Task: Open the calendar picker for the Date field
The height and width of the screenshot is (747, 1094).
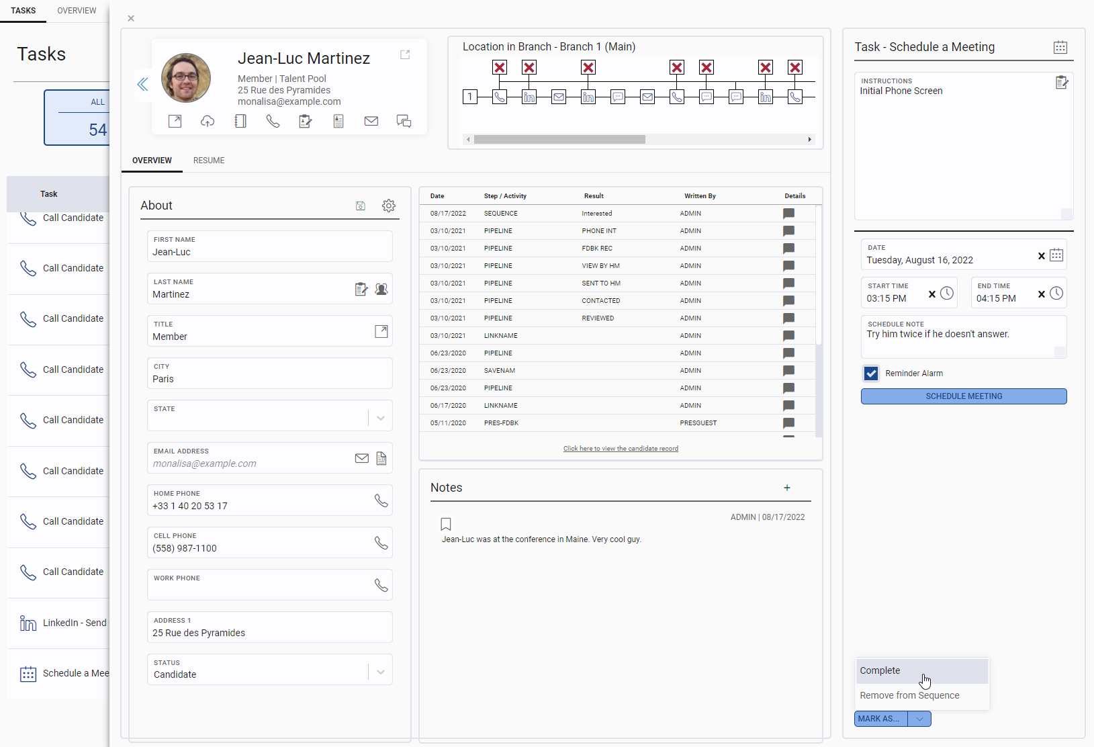Action: coord(1056,255)
